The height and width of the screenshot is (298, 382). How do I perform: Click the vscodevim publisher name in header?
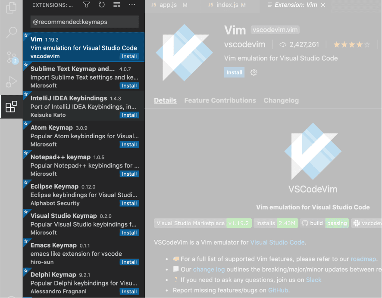coord(244,44)
